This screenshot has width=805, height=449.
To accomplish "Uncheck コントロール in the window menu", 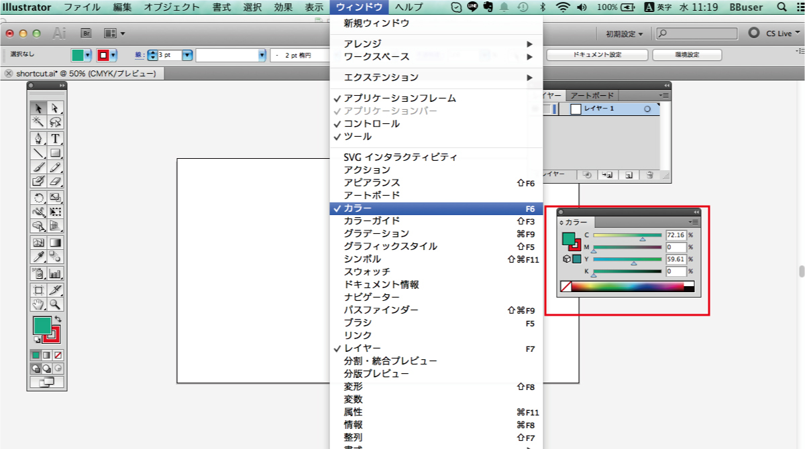I will click(436, 123).
